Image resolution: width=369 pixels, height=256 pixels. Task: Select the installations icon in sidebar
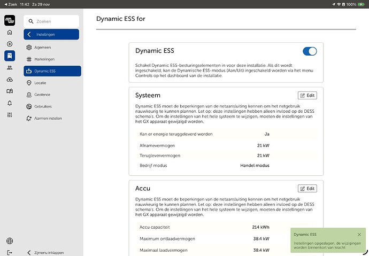click(10, 56)
